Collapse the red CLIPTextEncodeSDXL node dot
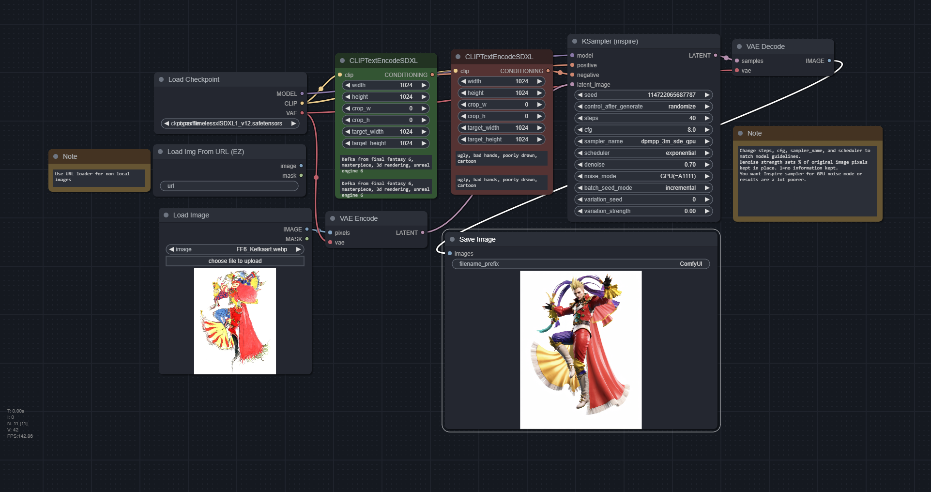 [x=458, y=57]
